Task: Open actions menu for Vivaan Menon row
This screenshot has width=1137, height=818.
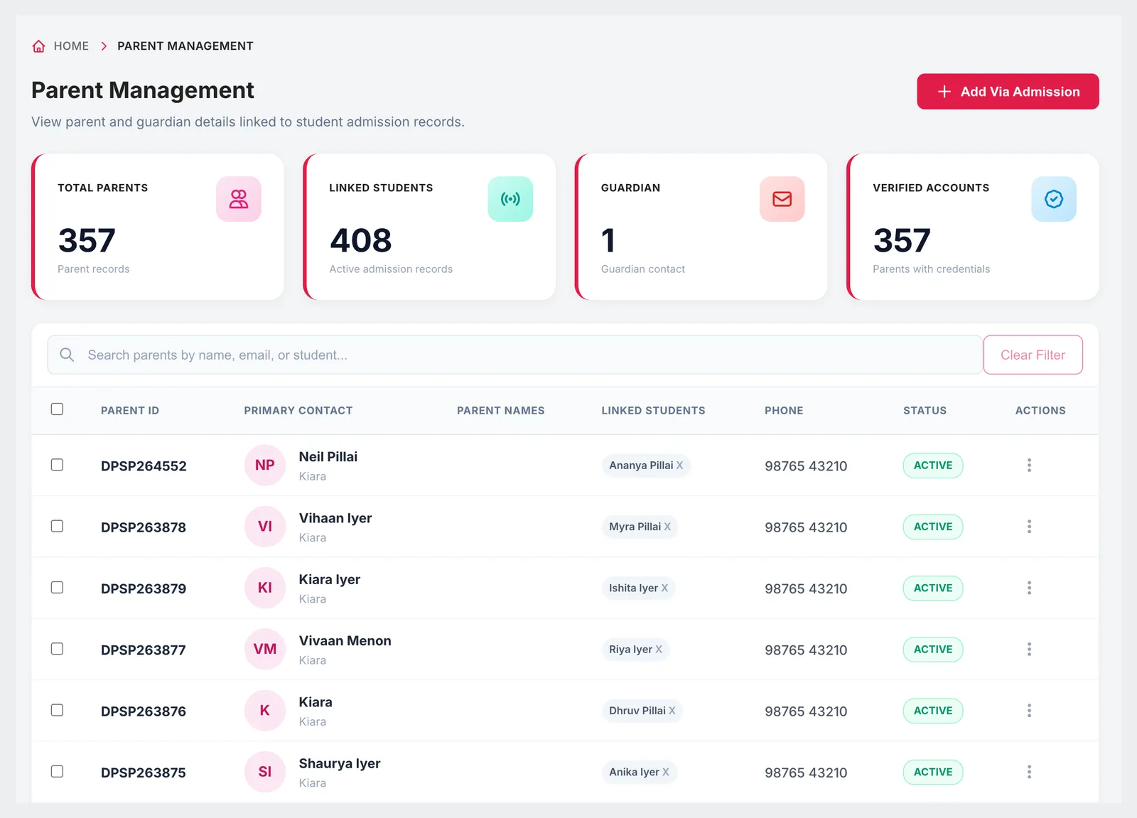Action: coord(1029,650)
